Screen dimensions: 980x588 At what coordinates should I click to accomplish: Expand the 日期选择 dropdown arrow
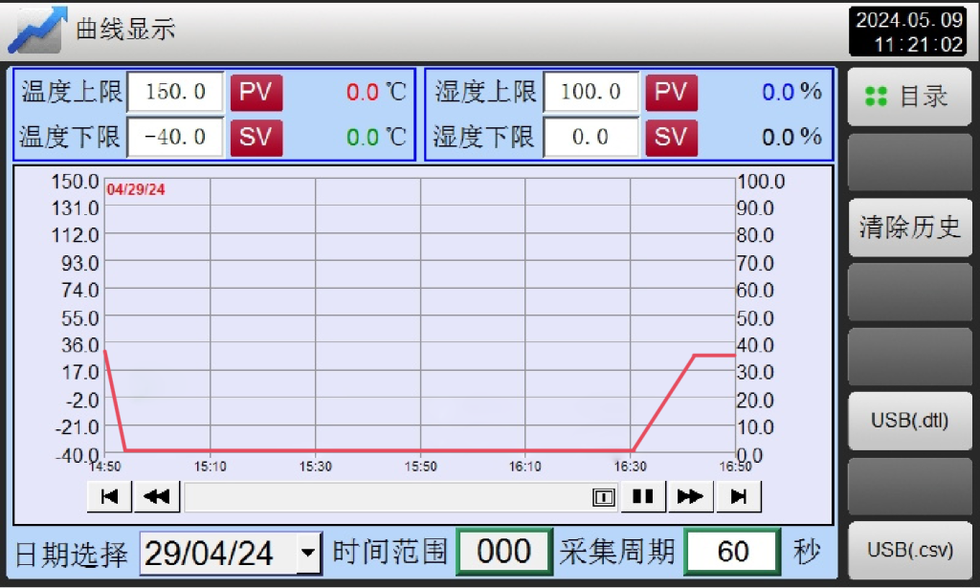[x=307, y=553]
